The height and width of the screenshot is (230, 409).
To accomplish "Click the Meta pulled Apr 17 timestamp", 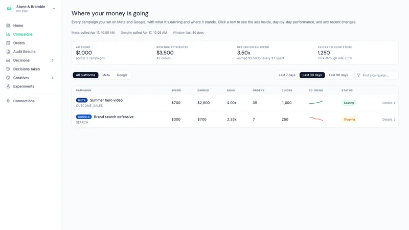I will (x=93, y=33).
